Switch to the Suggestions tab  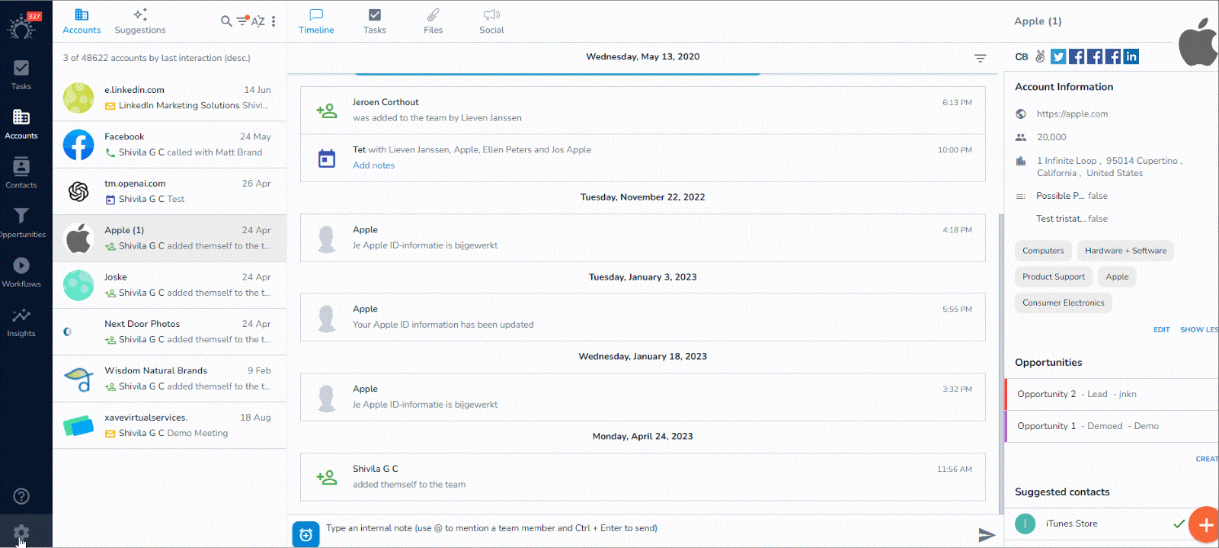pyautogui.click(x=140, y=21)
